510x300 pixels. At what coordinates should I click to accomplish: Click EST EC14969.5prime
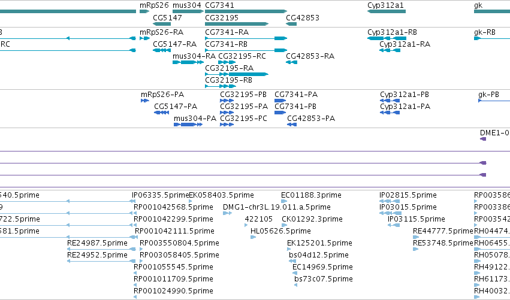(322, 267)
